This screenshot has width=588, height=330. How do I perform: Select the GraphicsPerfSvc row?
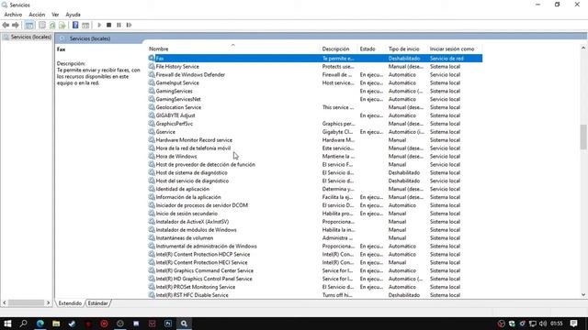pyautogui.click(x=315, y=124)
